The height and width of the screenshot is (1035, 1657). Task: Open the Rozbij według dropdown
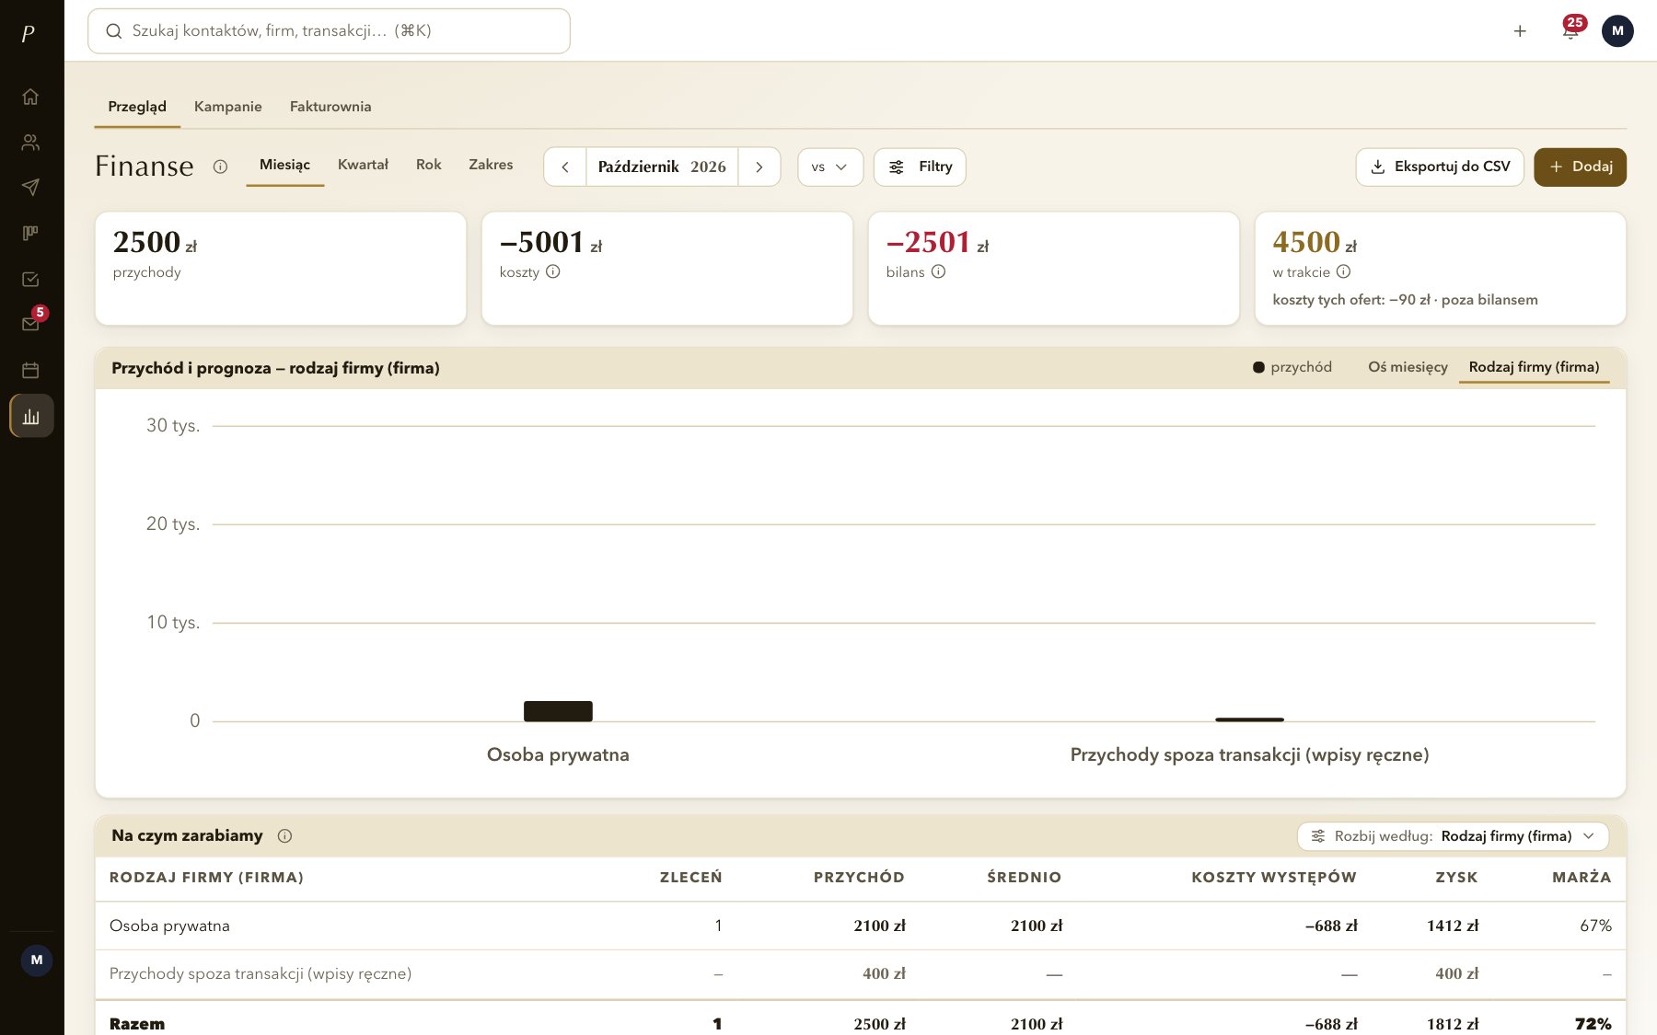1453,835
